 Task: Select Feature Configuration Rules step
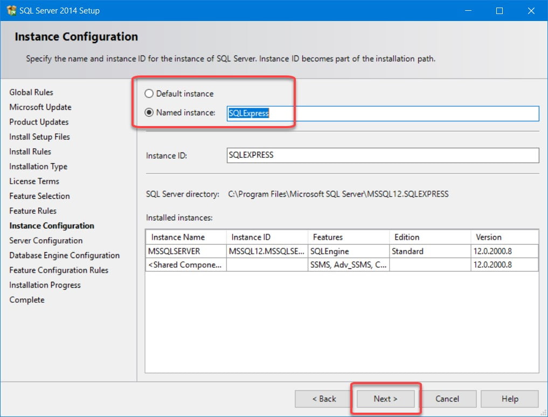click(59, 270)
